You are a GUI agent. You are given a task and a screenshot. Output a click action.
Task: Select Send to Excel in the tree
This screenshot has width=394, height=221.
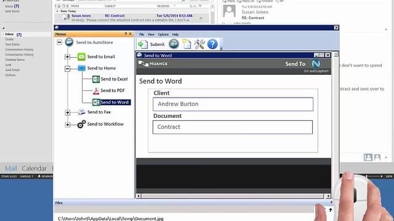pos(114,79)
